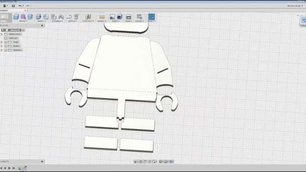Open the user account name dropdown
The width and height of the screenshot is (306, 172).
click(x=295, y=6)
